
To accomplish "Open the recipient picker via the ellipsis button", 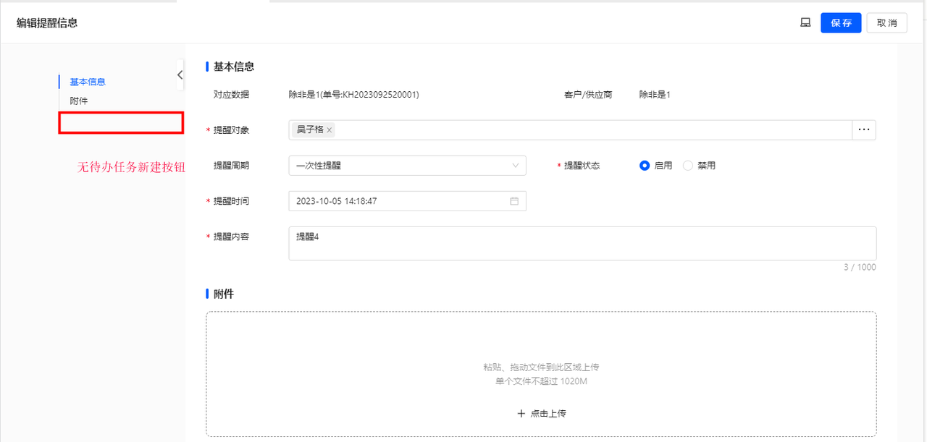I will [863, 129].
